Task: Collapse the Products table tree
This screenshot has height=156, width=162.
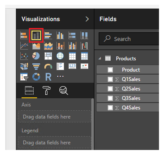Action: [x=100, y=58]
